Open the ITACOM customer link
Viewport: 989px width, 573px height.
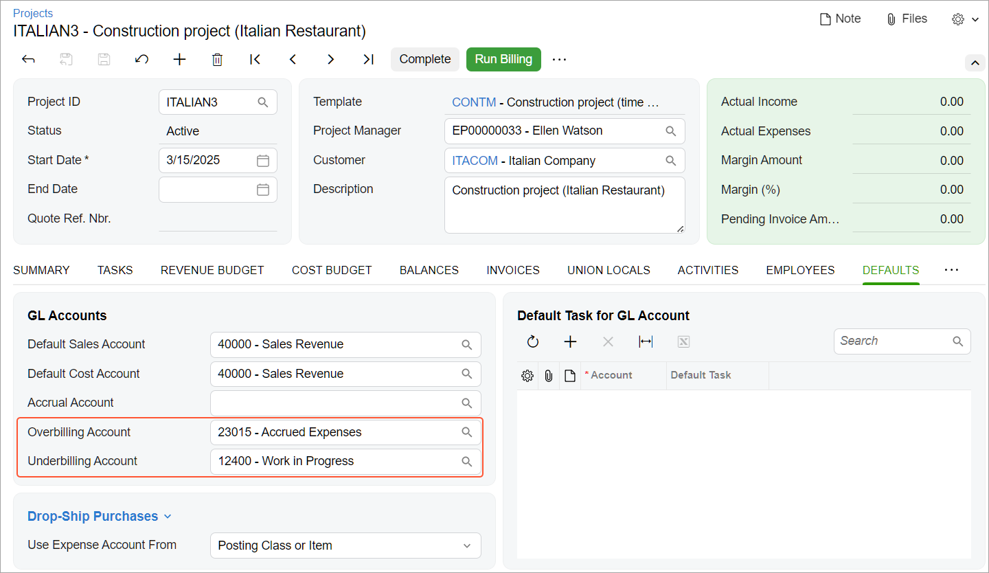tap(475, 161)
